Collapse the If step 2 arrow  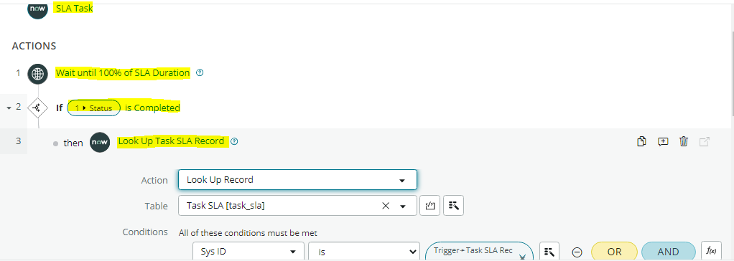pyautogui.click(x=9, y=108)
